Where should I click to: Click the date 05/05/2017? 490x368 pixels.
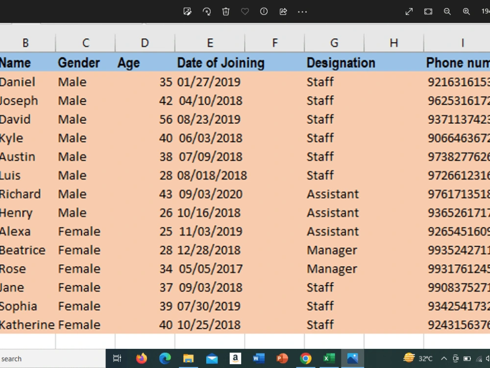point(211,269)
